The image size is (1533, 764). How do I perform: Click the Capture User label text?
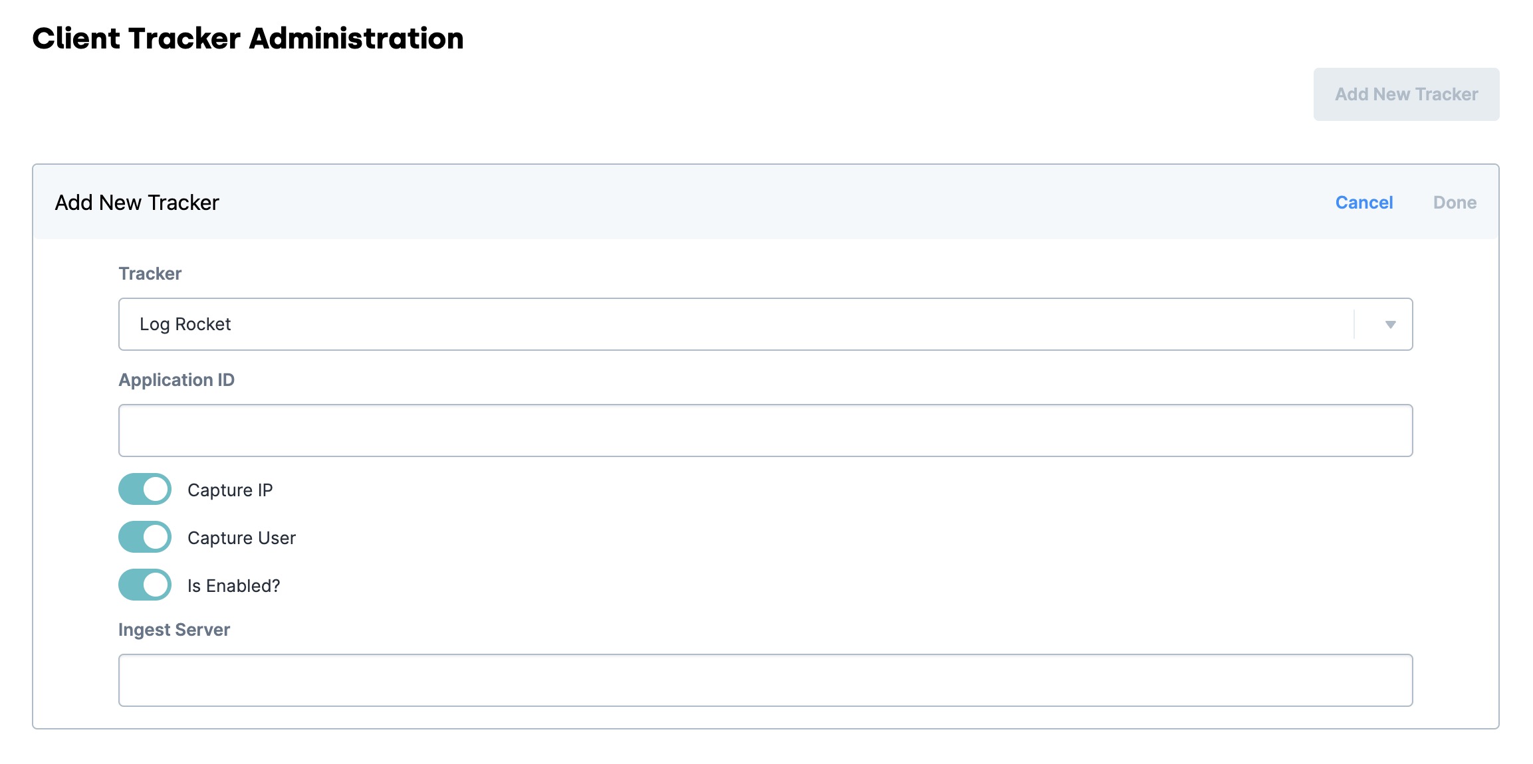(241, 538)
